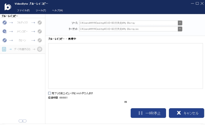The width and height of the screenshot is (205, 126).
Task: Click inside the processing log area
Action: [126, 66]
